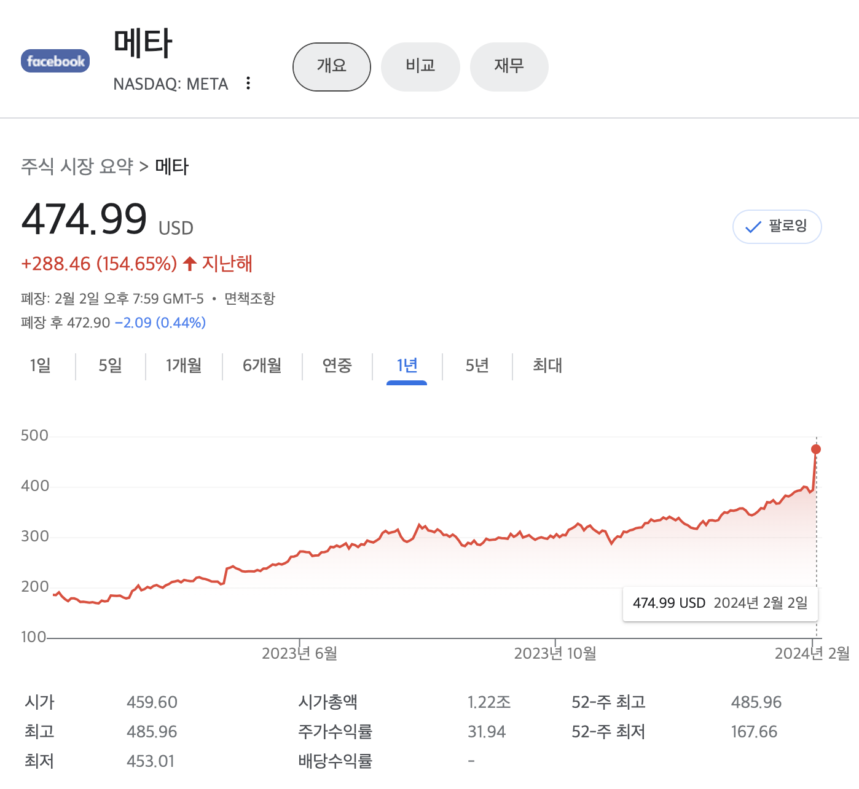Click the 200 y-axis label
859x789 pixels.
pyautogui.click(x=34, y=587)
